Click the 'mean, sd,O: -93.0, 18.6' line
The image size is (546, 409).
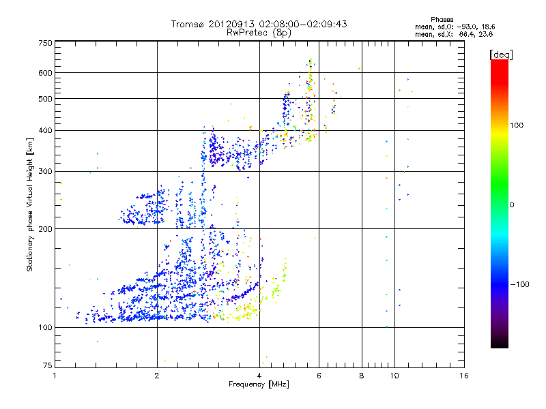455,27
